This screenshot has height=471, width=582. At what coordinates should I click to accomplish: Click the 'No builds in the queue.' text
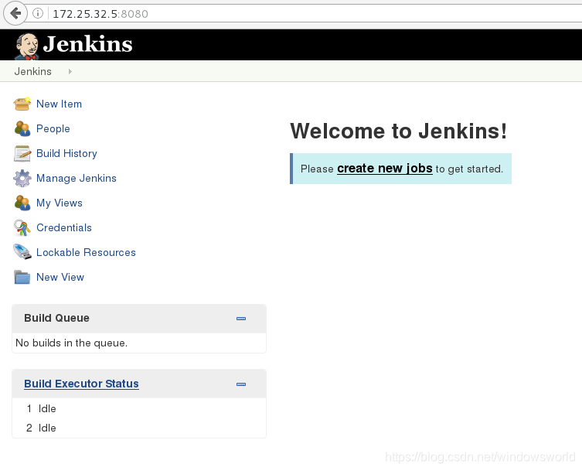coord(71,343)
